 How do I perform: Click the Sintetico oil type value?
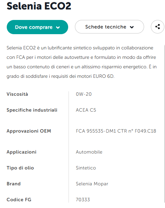pos(86,168)
